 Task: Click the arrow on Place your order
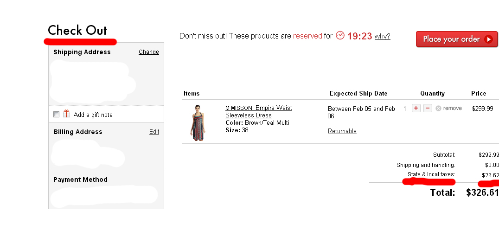pos(488,39)
